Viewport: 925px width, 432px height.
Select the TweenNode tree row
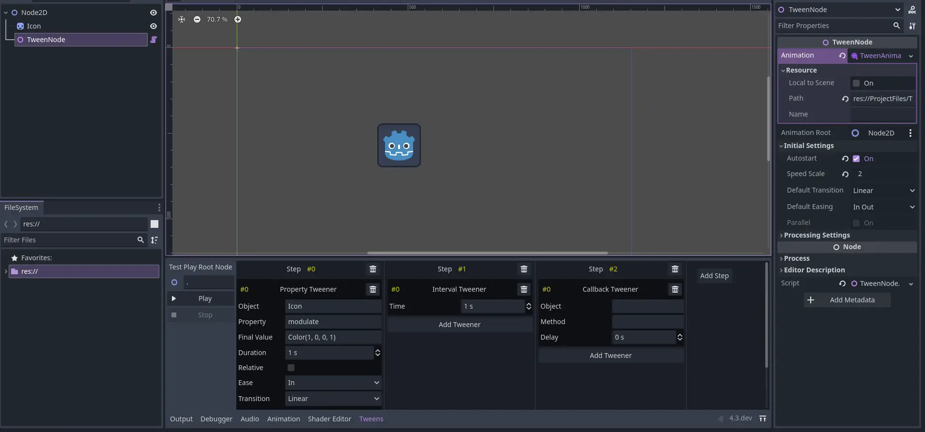point(81,40)
